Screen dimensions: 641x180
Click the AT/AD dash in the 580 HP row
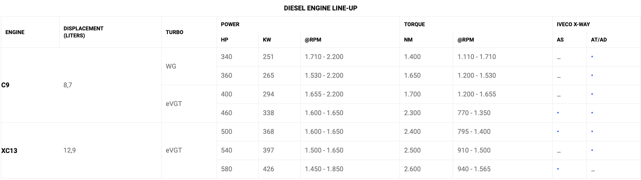(x=593, y=170)
